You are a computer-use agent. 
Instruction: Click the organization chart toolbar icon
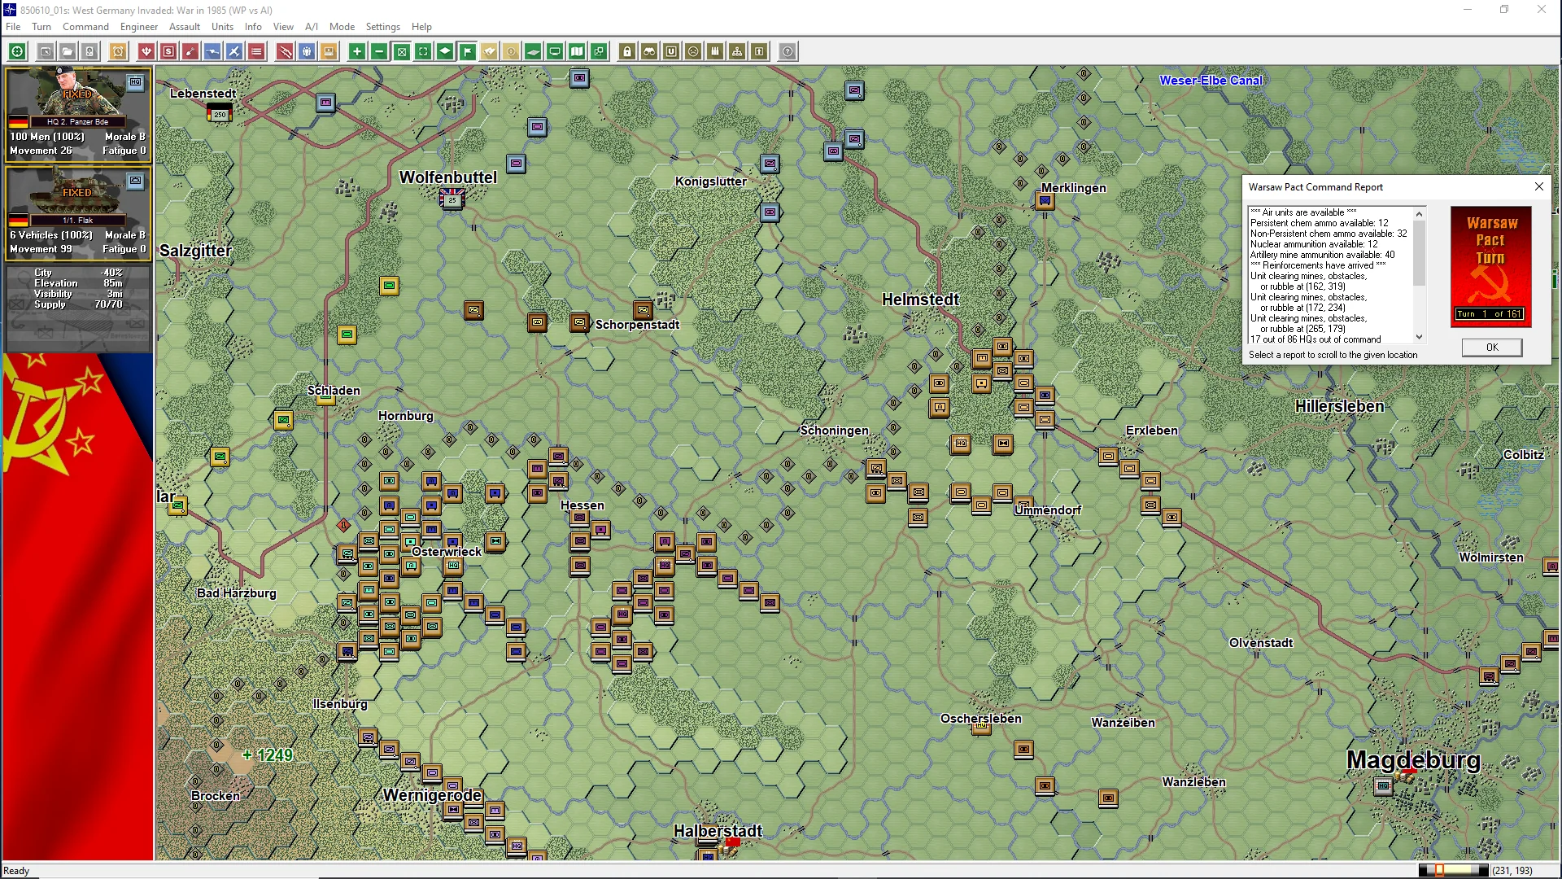[737, 51]
